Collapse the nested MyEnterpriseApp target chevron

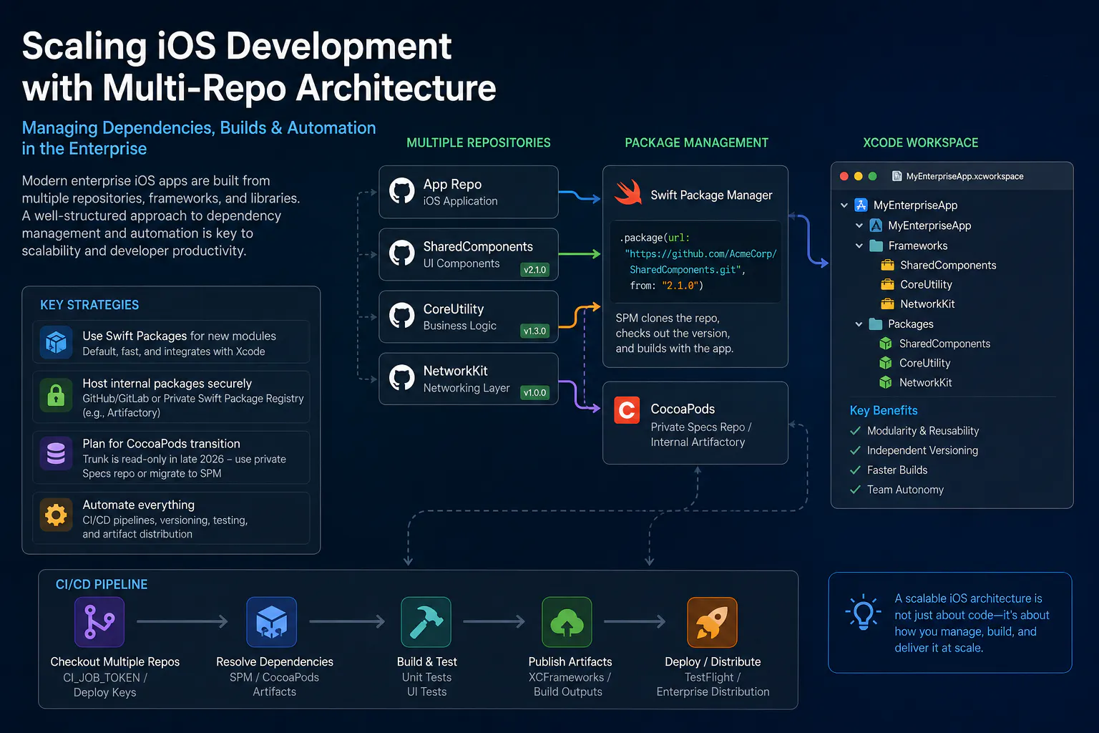point(859,225)
